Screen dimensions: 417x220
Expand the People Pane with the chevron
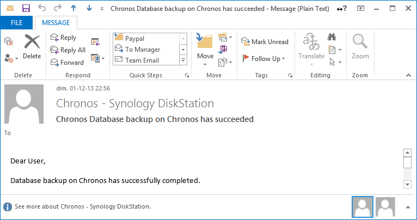(408, 207)
